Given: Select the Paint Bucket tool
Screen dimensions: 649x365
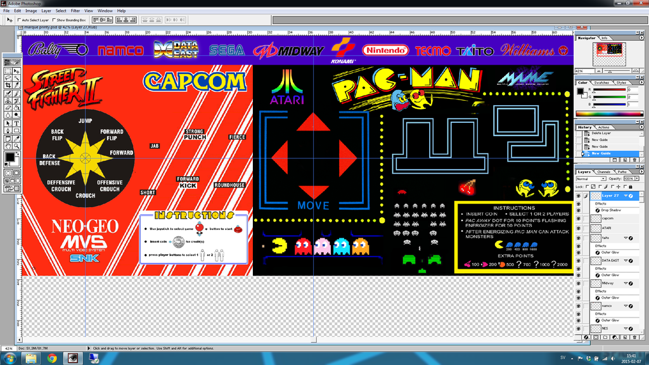Looking at the screenshot, I should coord(16,108).
